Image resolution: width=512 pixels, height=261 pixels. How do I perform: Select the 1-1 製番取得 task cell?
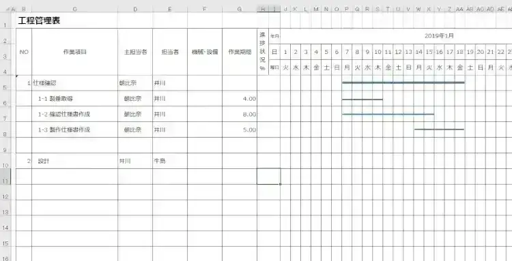pyautogui.click(x=75, y=99)
